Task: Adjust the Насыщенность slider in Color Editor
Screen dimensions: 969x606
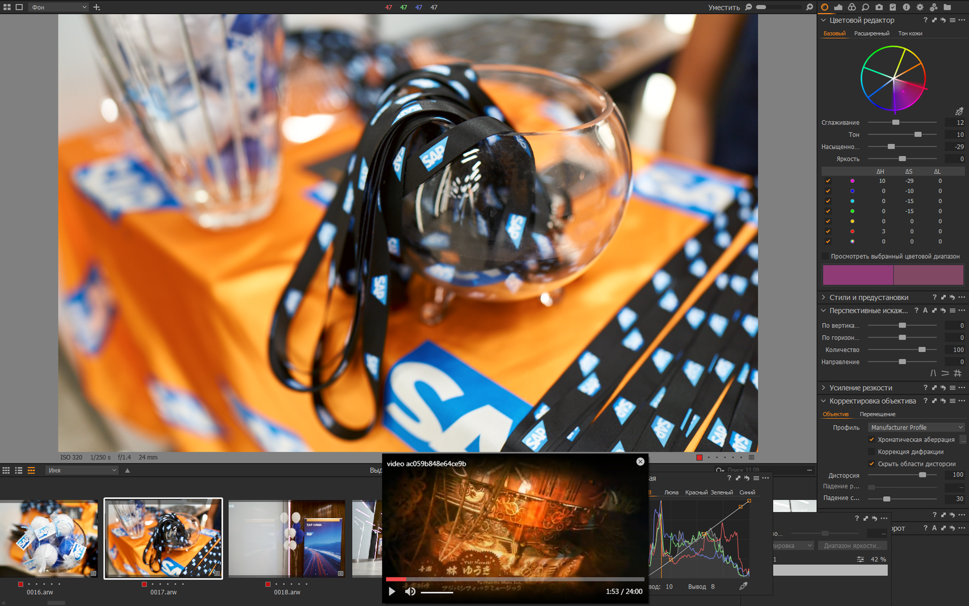Action: [x=902, y=147]
